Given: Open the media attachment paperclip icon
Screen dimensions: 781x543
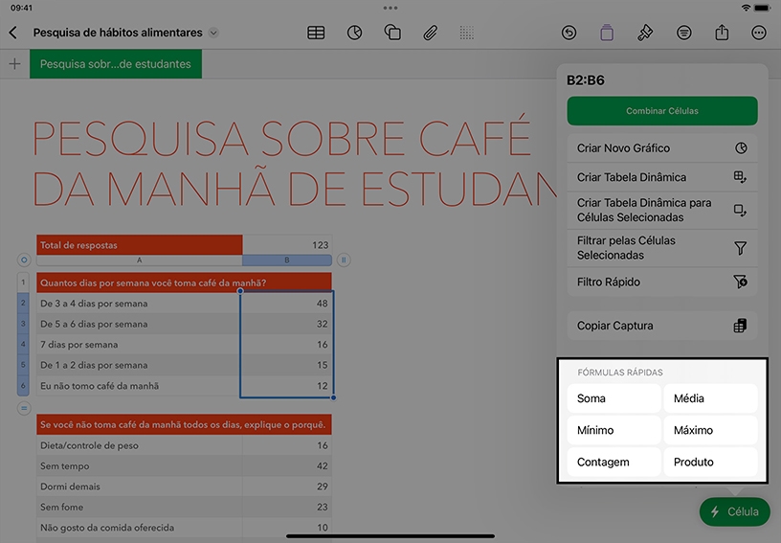Looking at the screenshot, I should coord(431,33).
